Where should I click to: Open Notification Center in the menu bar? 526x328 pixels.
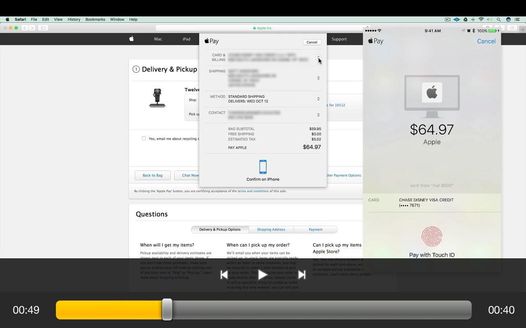tap(518, 19)
